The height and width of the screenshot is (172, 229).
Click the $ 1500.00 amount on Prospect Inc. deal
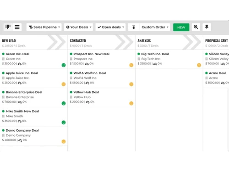[76, 64]
